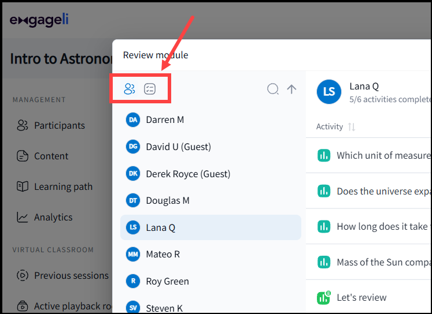The width and height of the screenshot is (432, 314).
Task: Click Roy Green's R avatar
Action: click(133, 281)
